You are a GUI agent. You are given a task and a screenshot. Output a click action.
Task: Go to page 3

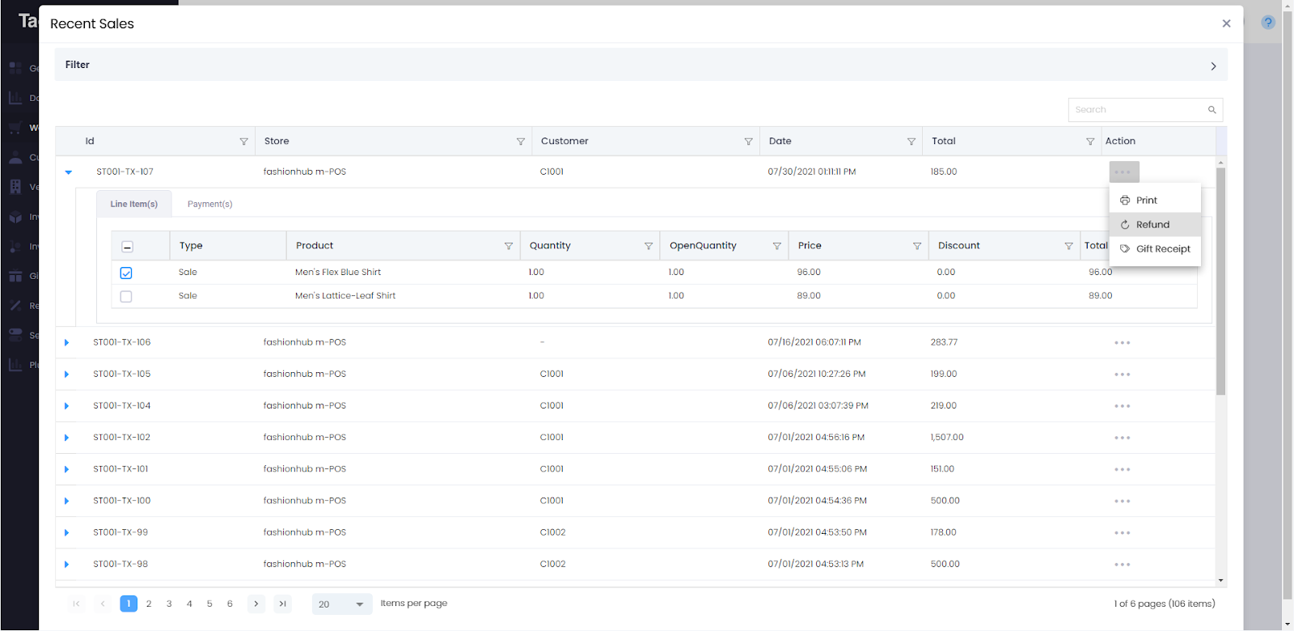coord(169,603)
